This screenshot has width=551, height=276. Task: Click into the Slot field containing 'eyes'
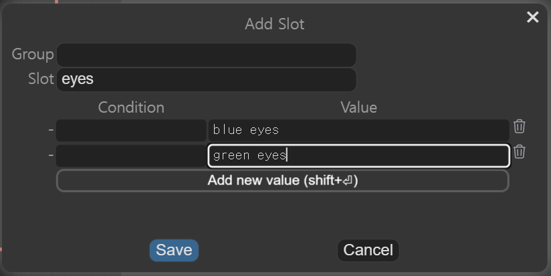click(x=206, y=79)
